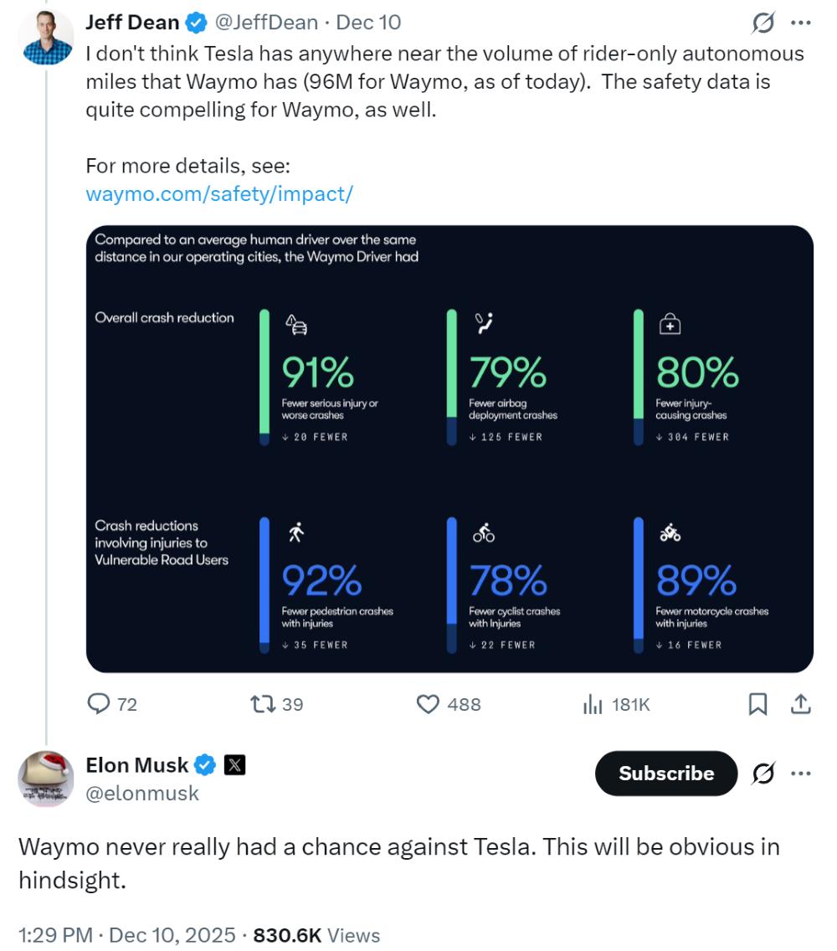Open the more options menu on Jeff Dean's tweet
The height and width of the screenshot is (951, 837).
(x=802, y=22)
